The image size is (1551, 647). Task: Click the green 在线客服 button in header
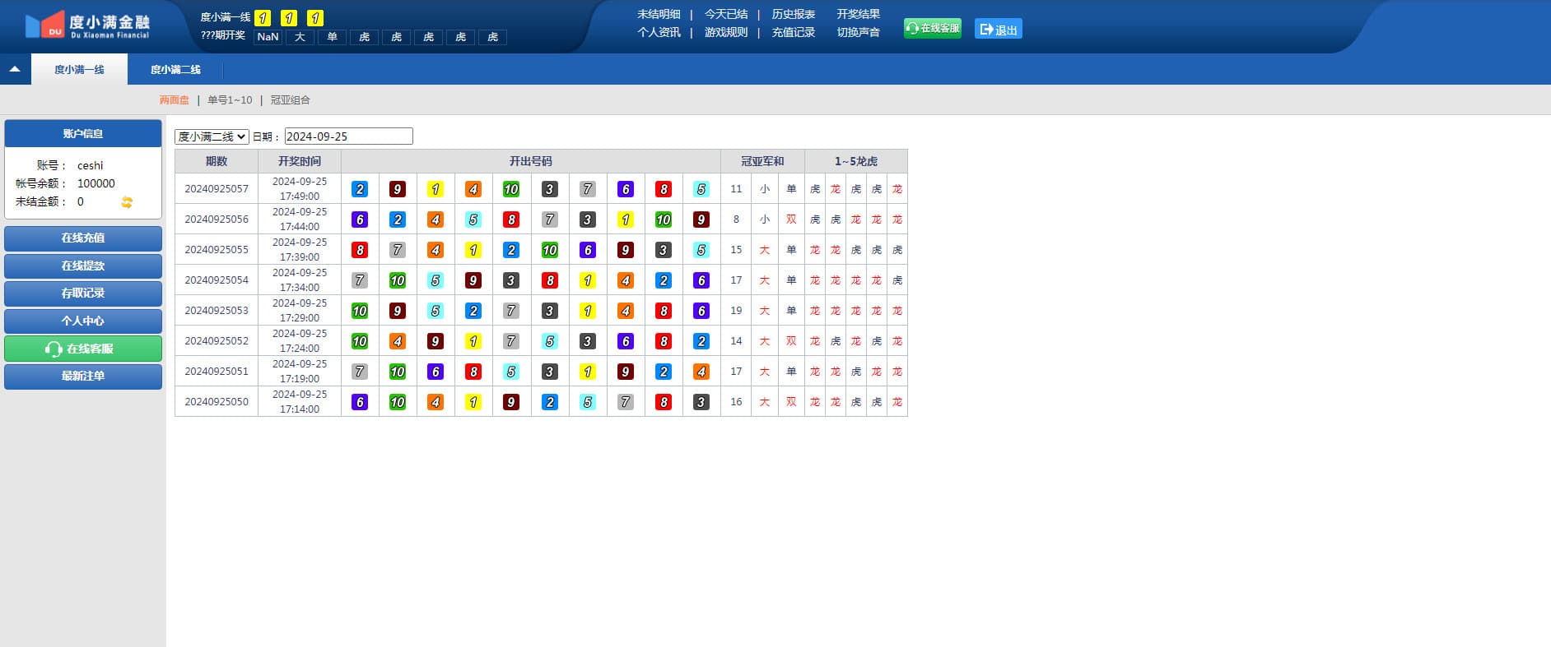(932, 29)
